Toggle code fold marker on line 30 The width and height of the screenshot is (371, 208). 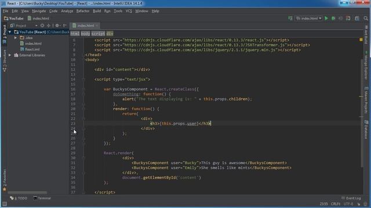83,158
